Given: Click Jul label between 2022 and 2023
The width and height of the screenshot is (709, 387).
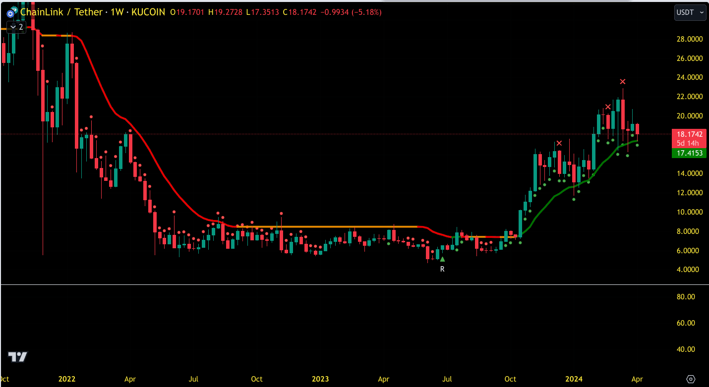Looking at the screenshot, I should point(193,379).
